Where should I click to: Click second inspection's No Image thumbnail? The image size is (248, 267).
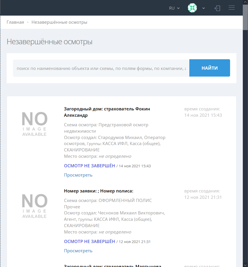pyautogui.click(x=34, y=206)
